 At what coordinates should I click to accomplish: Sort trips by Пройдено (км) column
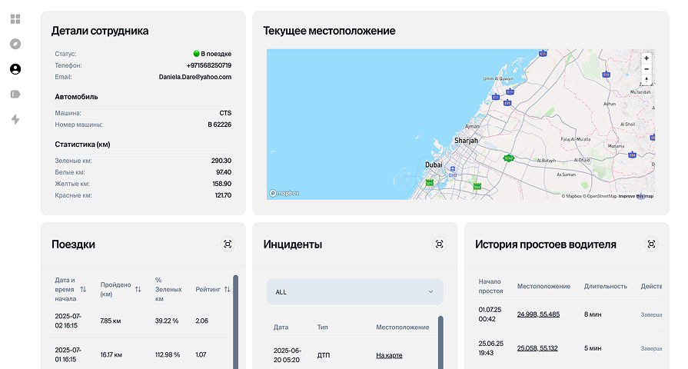(138, 289)
